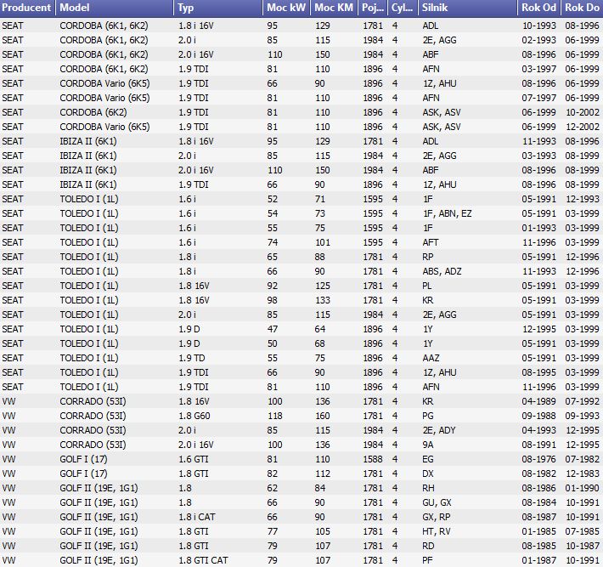Click the 'PL' engine code cell
The image size is (603, 567).
click(x=427, y=286)
